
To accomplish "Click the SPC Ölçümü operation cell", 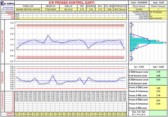I will tap(120, 10).
